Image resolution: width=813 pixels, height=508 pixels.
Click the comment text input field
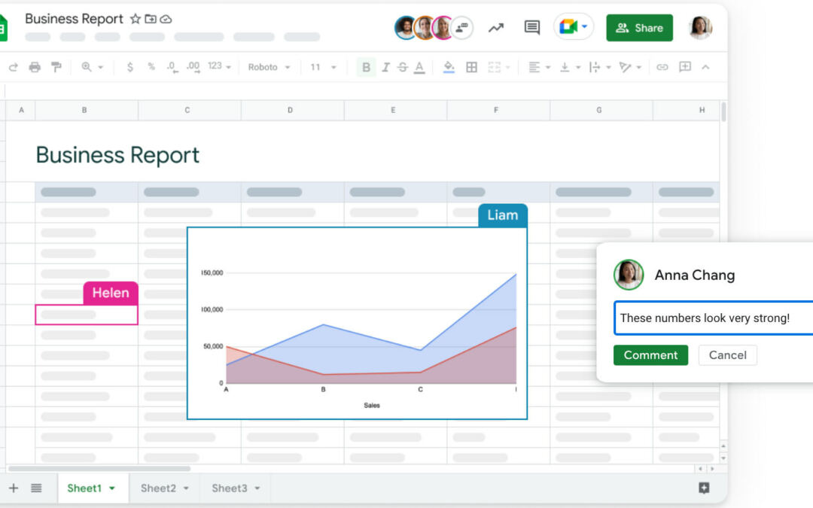(x=712, y=318)
